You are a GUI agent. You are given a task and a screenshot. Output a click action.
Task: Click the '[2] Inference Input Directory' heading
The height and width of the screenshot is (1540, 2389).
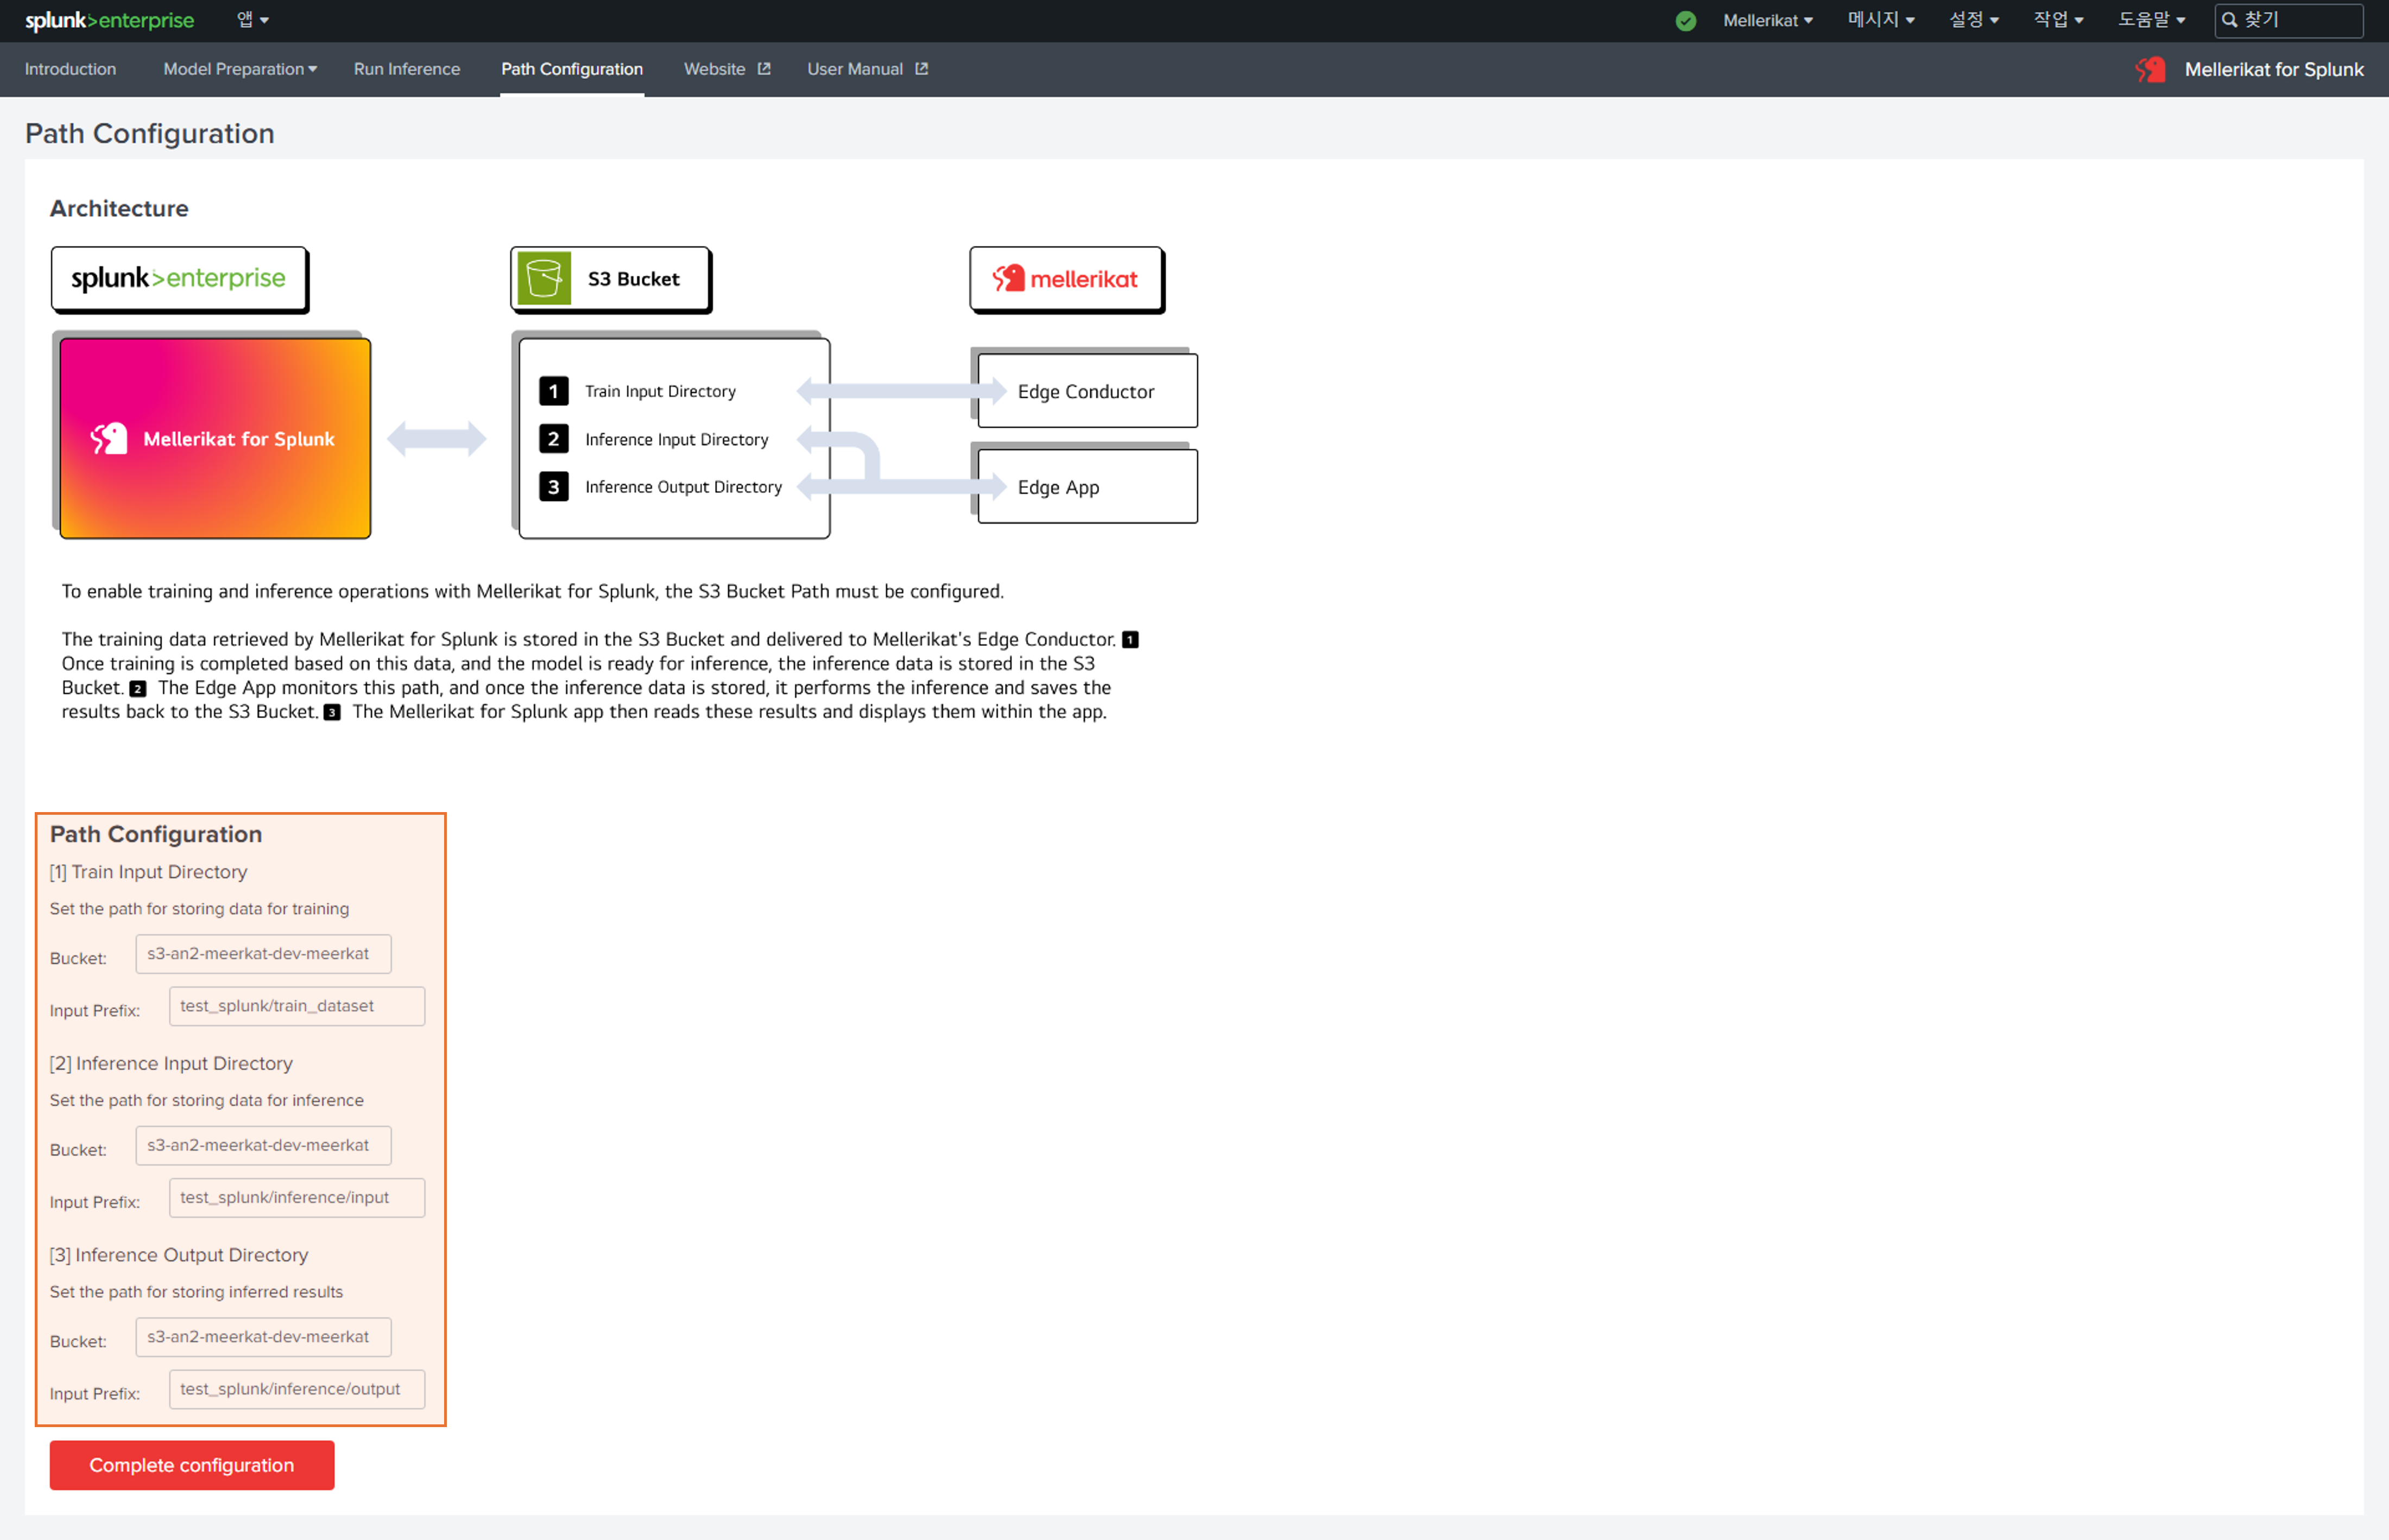[x=171, y=1063]
